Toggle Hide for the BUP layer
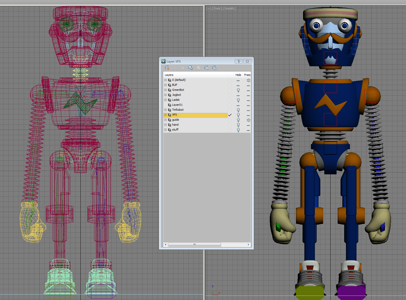Image resolution: width=406 pixels, height=300 pixels. [x=238, y=85]
